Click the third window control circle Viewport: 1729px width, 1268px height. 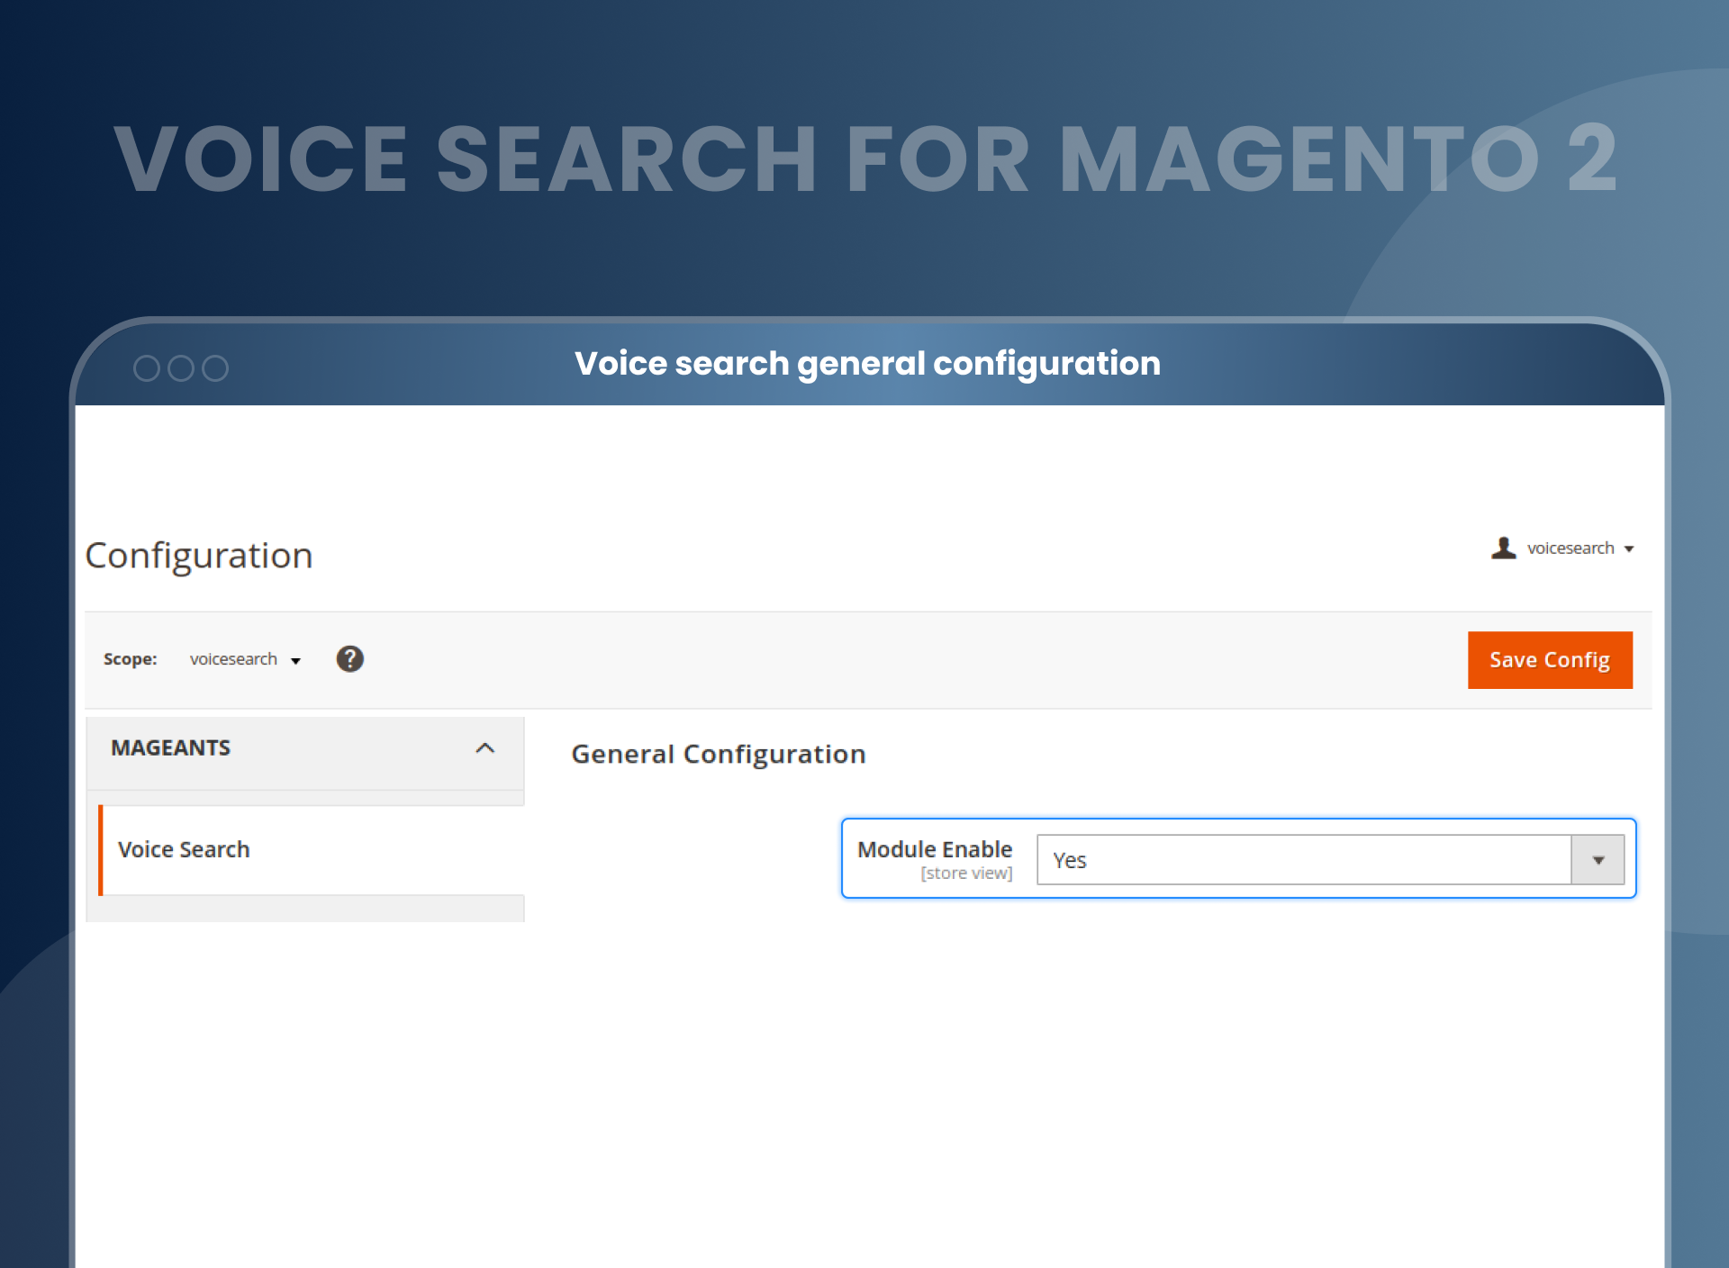(215, 368)
